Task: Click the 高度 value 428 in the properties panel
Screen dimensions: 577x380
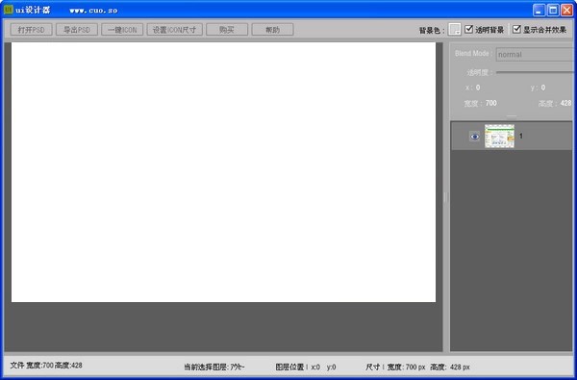Action: point(565,103)
